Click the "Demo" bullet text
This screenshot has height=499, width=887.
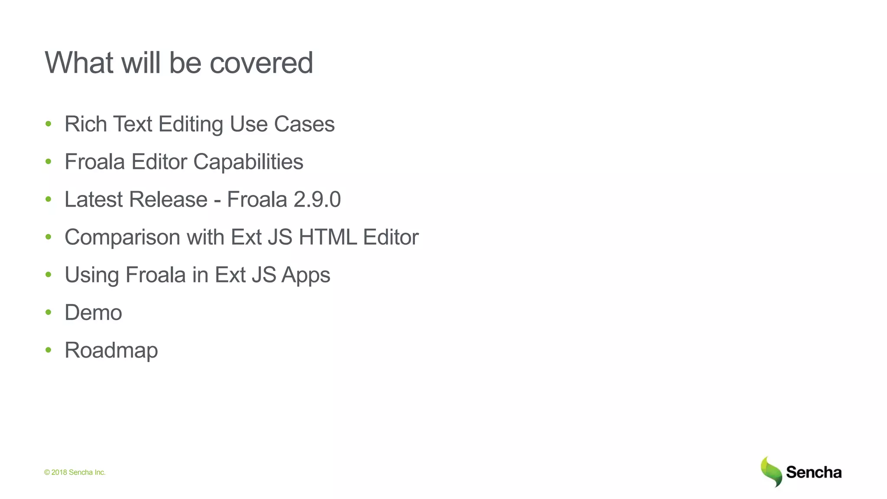click(93, 313)
